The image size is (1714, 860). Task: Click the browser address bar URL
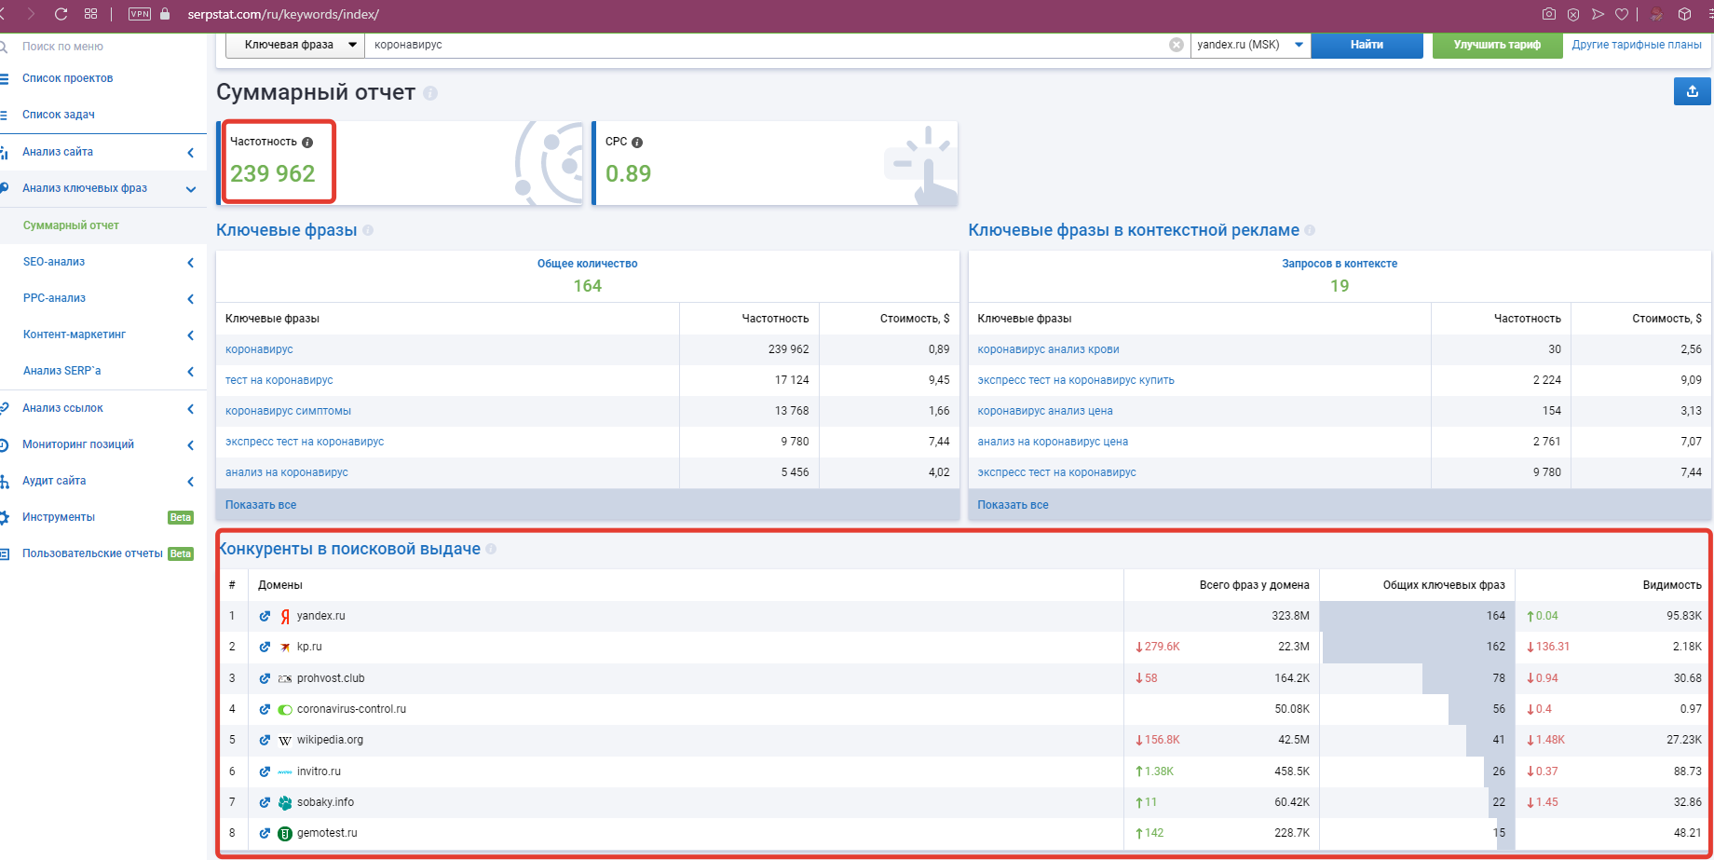283,14
